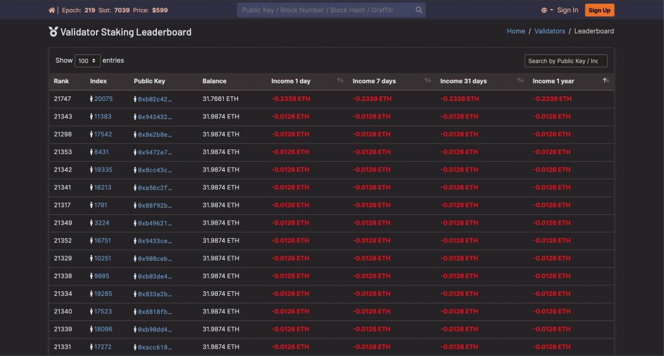
Task: Click validator icon next to index 17542
Action: point(91,135)
